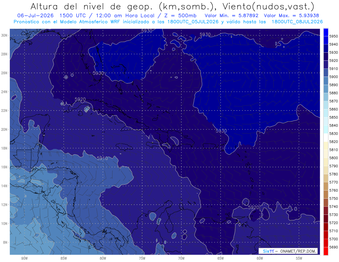Click the "14N" latitude label
339x262 pixels.
click(5, 186)
